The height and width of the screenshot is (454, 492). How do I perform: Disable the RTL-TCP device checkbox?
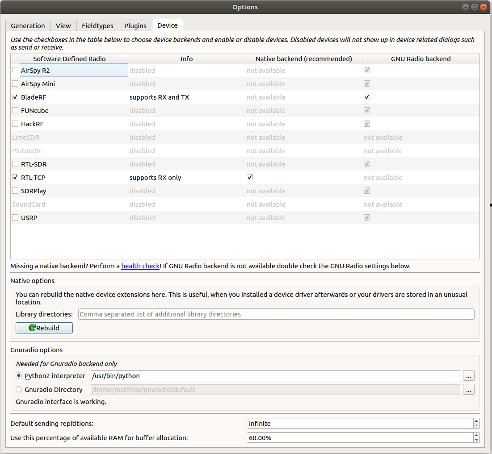(x=15, y=178)
